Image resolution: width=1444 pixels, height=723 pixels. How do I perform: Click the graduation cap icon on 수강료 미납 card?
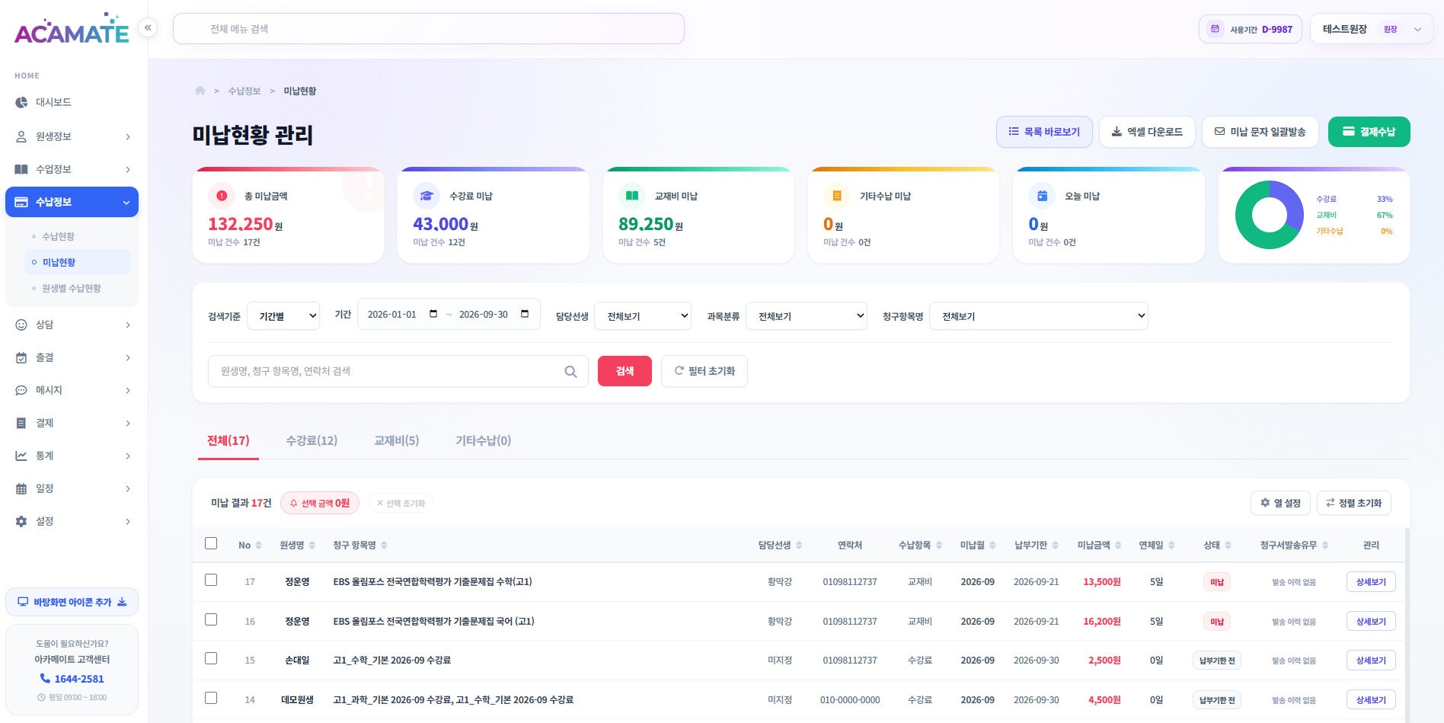pyautogui.click(x=426, y=196)
